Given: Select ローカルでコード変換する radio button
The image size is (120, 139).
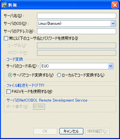Looking at the screenshot, I should pos(59,75).
